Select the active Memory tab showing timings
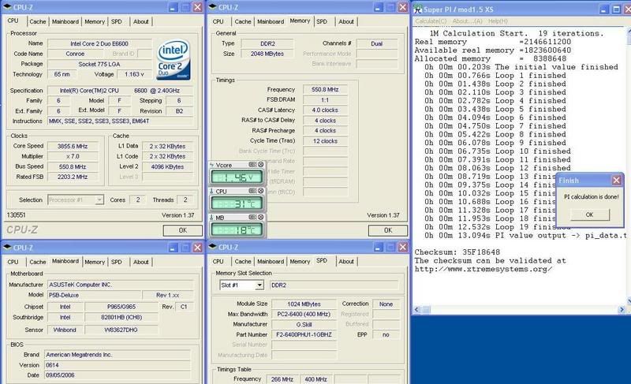This screenshot has width=631, height=384. coord(300,21)
